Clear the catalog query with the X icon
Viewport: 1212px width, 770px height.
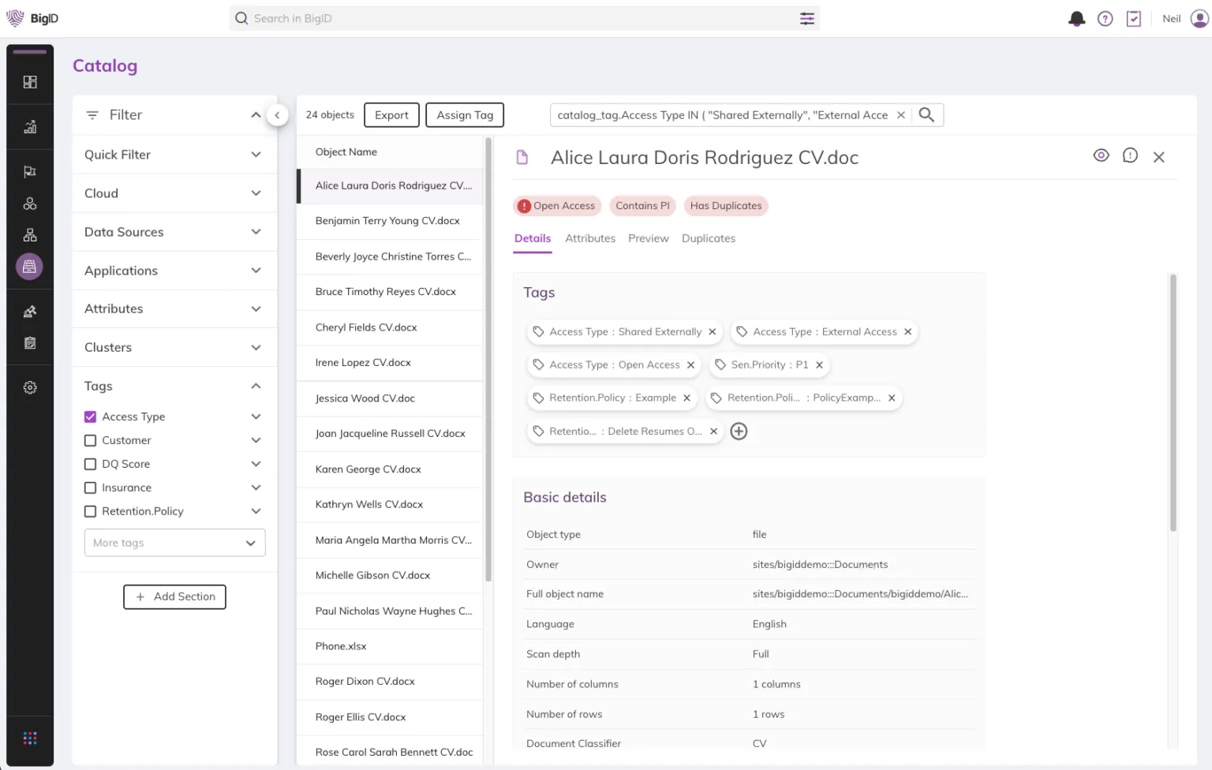pos(900,115)
